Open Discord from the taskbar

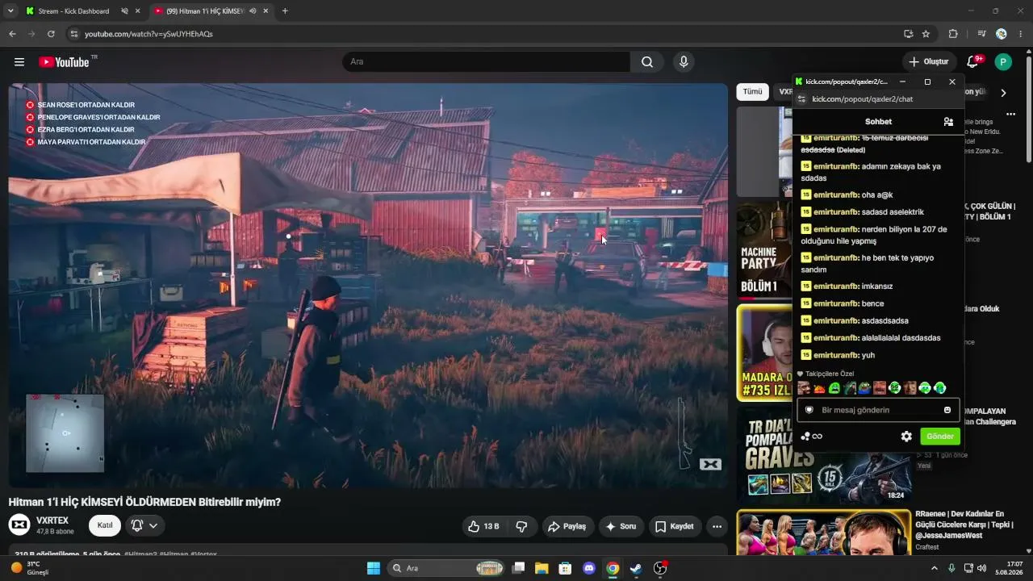click(x=588, y=568)
